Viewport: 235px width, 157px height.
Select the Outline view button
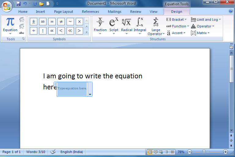pos(167,152)
